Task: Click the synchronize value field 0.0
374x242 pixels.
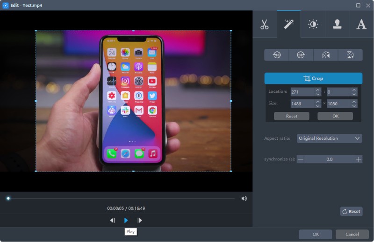Action: 330,159
